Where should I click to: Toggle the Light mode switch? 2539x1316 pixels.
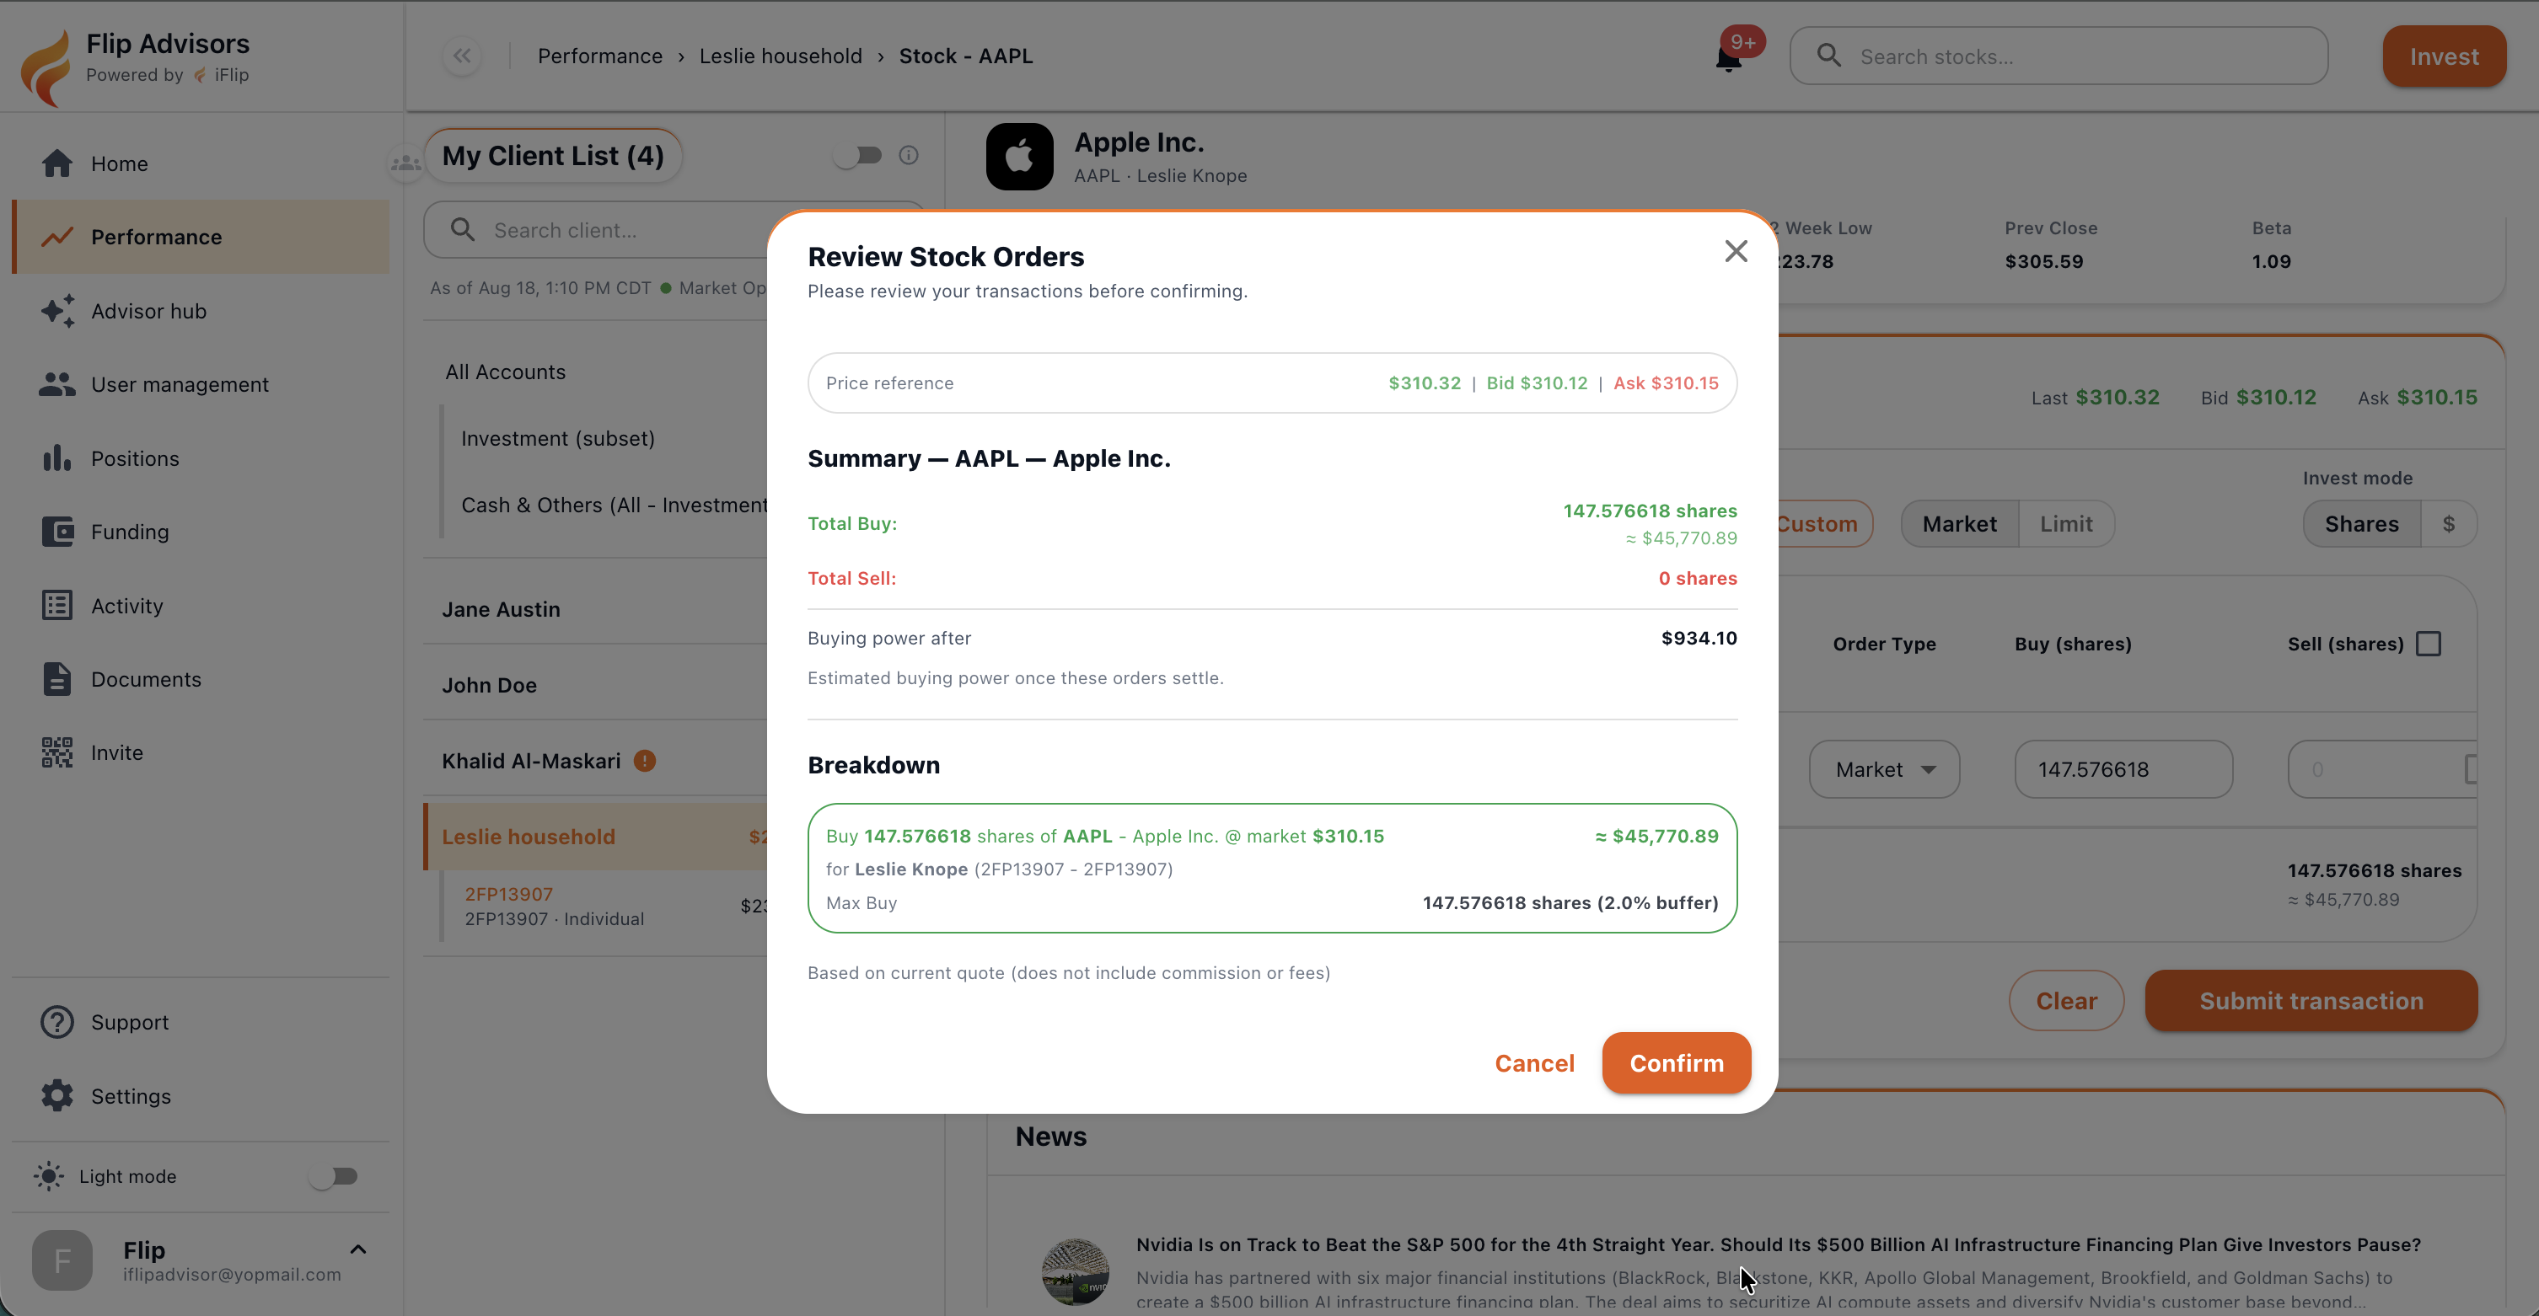coord(334,1176)
